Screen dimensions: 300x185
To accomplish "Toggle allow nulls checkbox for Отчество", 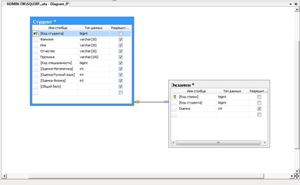I will click(x=120, y=51).
